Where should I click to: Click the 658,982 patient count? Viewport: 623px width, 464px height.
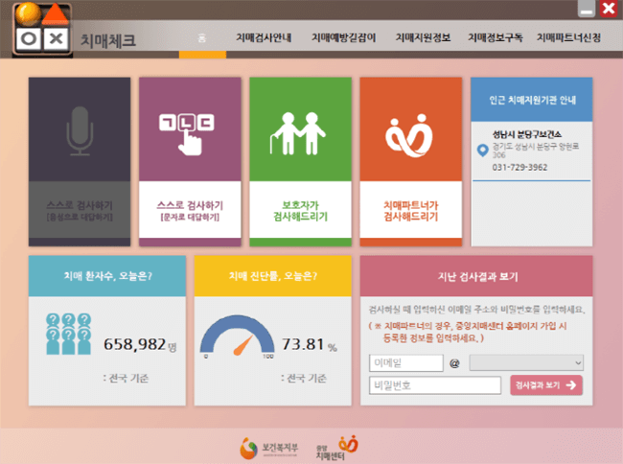pos(135,344)
